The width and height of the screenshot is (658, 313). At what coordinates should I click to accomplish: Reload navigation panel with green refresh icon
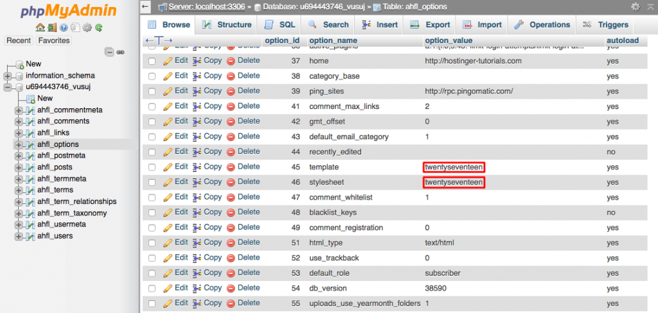[x=98, y=28]
